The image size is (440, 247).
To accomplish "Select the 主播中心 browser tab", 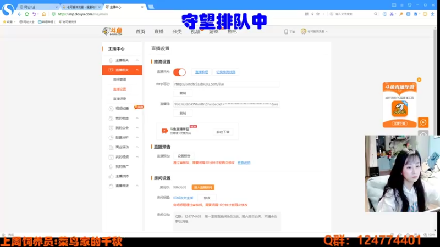I will click(x=124, y=7).
